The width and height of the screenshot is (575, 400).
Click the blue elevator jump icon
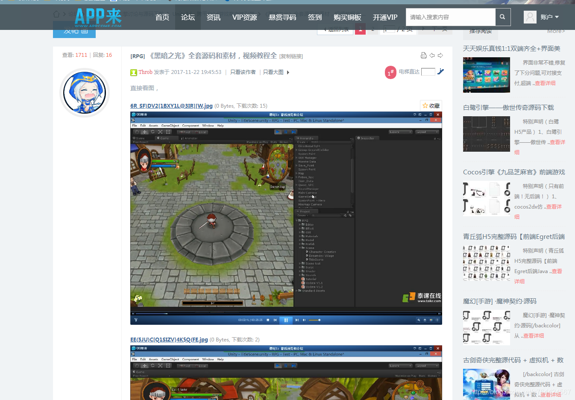pyautogui.click(x=440, y=72)
